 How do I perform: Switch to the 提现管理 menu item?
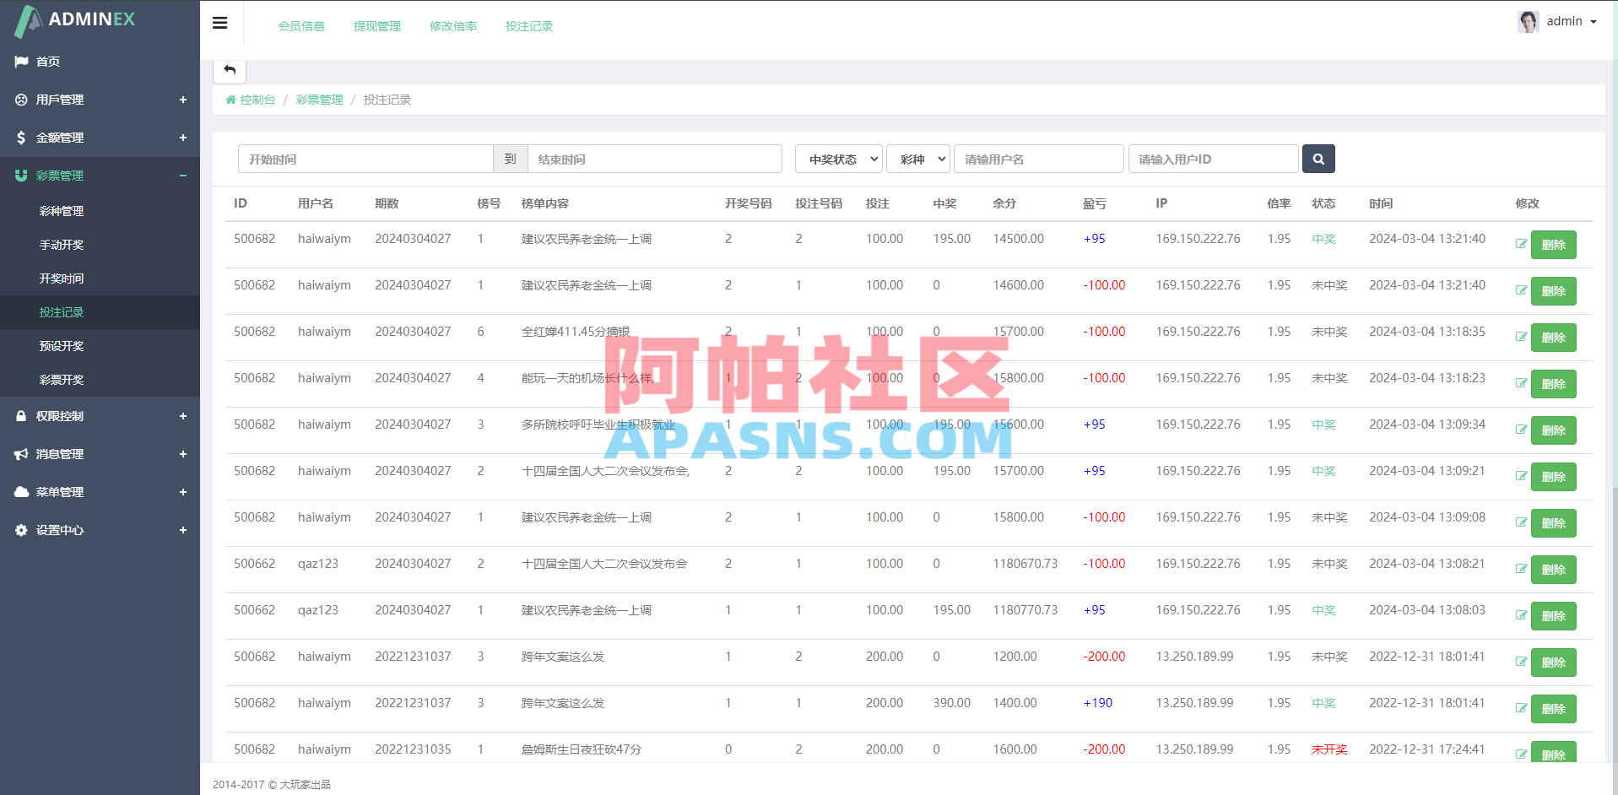(x=377, y=25)
